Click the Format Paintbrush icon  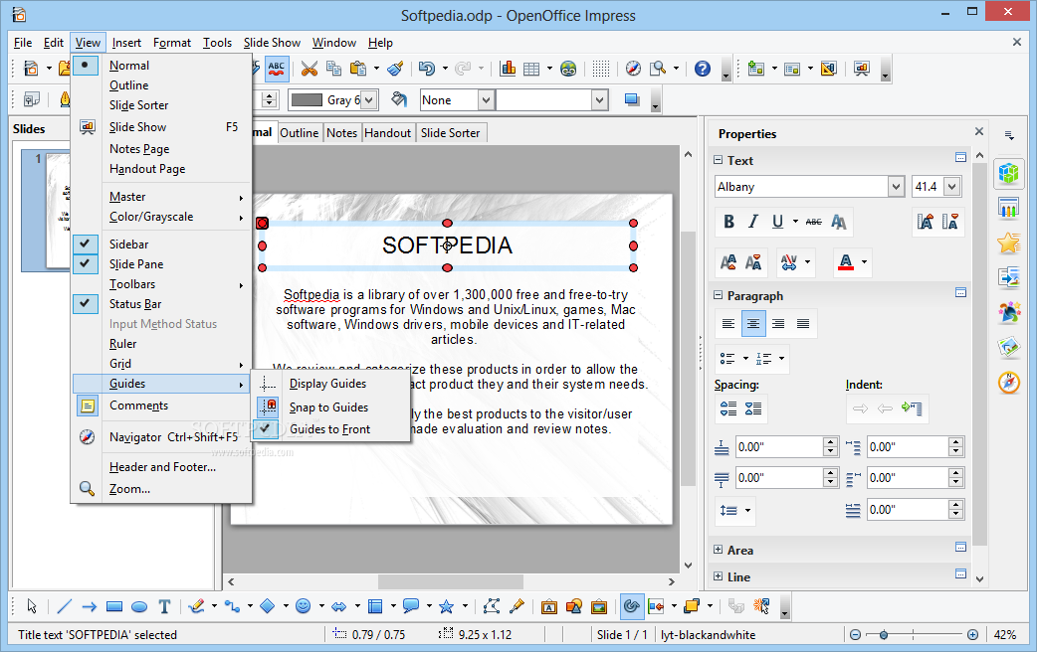pos(395,69)
